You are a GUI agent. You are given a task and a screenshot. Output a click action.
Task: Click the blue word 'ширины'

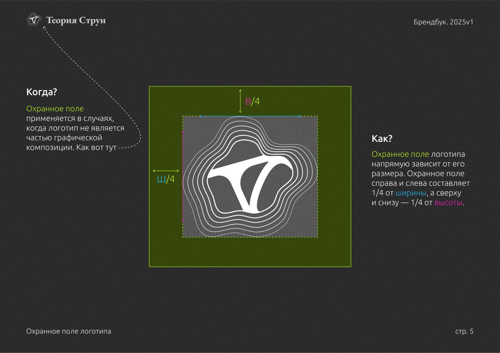click(x=411, y=193)
